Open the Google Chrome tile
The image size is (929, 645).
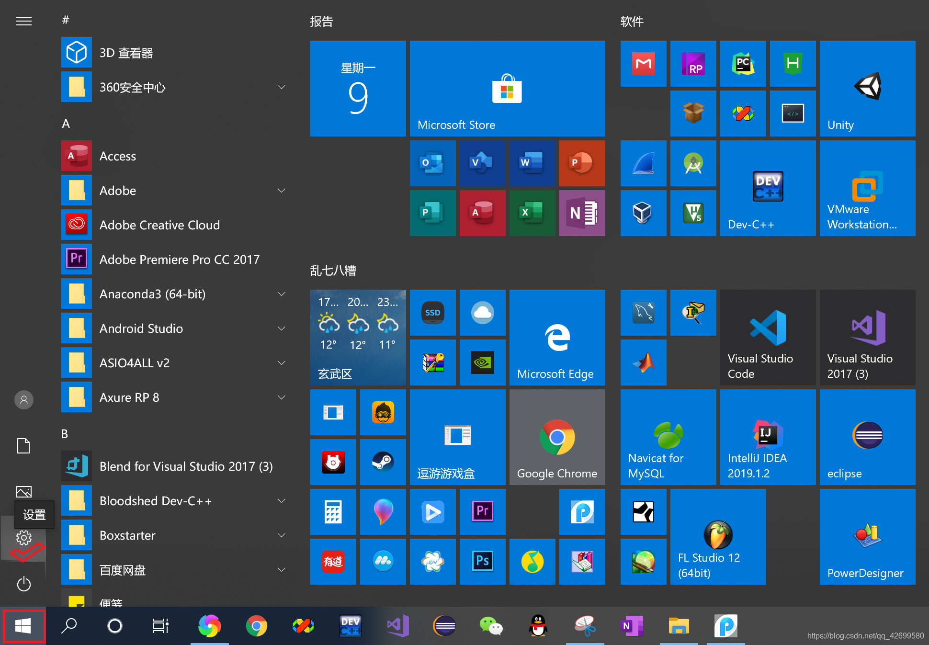(x=557, y=437)
